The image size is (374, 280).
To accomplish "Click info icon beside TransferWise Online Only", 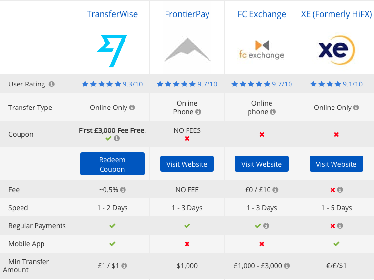I will [x=132, y=108].
